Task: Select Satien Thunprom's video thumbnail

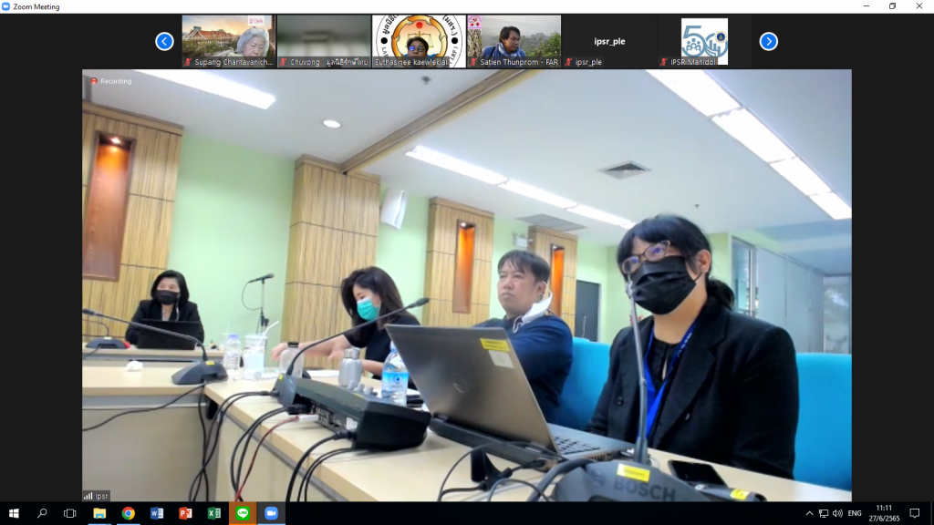Action: (514, 41)
